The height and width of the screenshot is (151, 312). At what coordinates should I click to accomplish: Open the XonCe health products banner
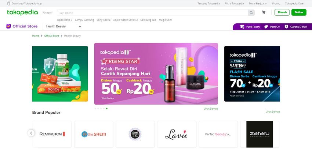pyautogui.click(x=60, y=74)
